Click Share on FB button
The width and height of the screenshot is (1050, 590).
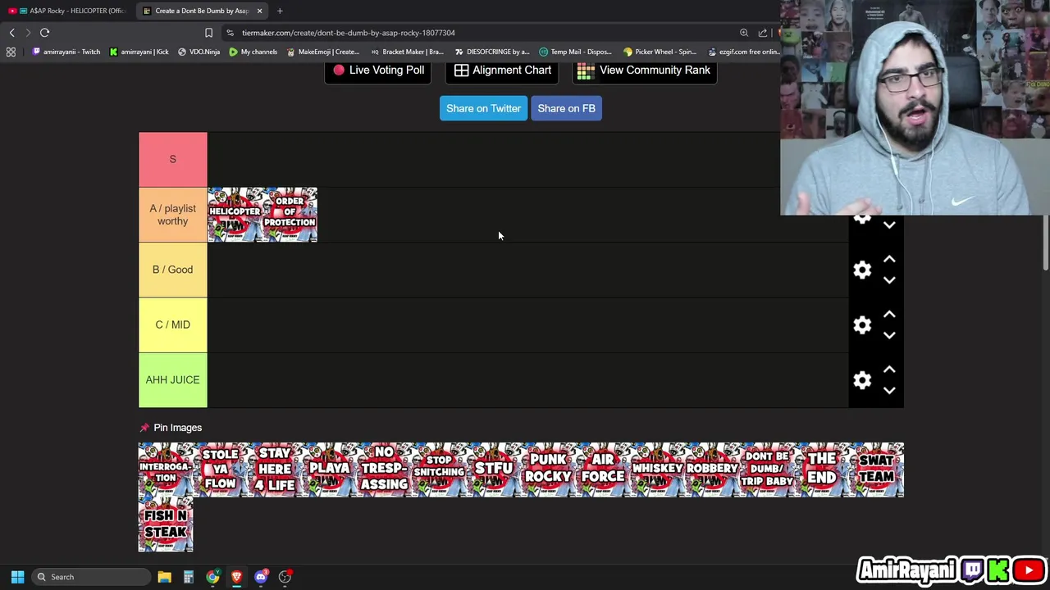pos(566,108)
